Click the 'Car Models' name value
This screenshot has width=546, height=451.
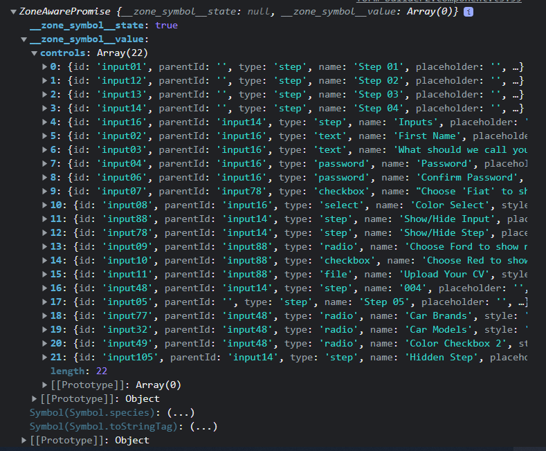pos(439,330)
